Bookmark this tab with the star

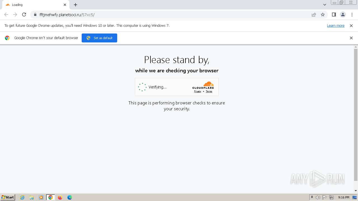point(323,15)
